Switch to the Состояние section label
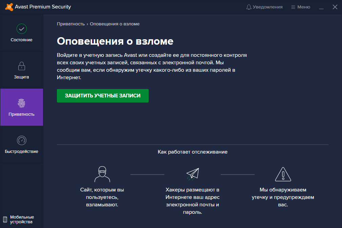 coord(22,40)
